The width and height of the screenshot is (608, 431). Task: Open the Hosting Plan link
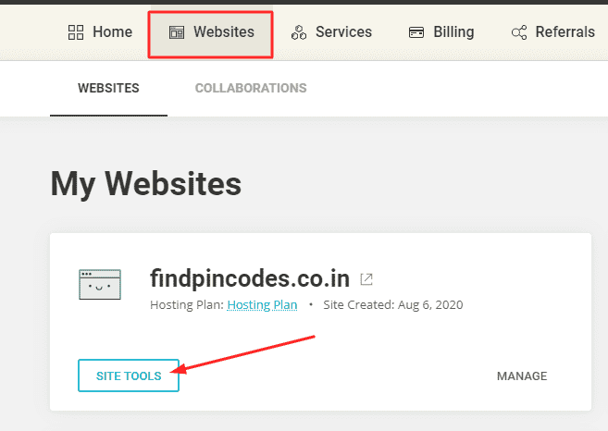(x=262, y=305)
